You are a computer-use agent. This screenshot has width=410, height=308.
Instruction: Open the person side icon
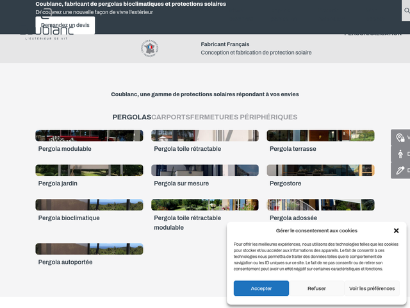click(400, 154)
